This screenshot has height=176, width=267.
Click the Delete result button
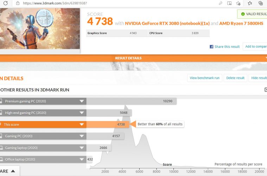pyautogui.click(x=235, y=78)
